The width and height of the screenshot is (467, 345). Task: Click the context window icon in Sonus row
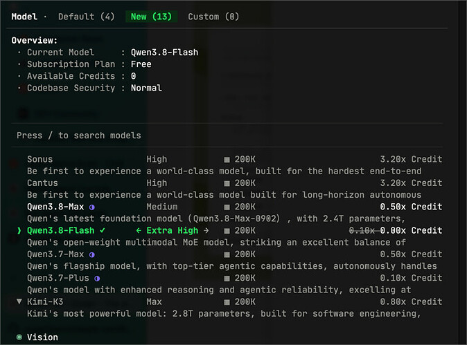click(x=227, y=160)
